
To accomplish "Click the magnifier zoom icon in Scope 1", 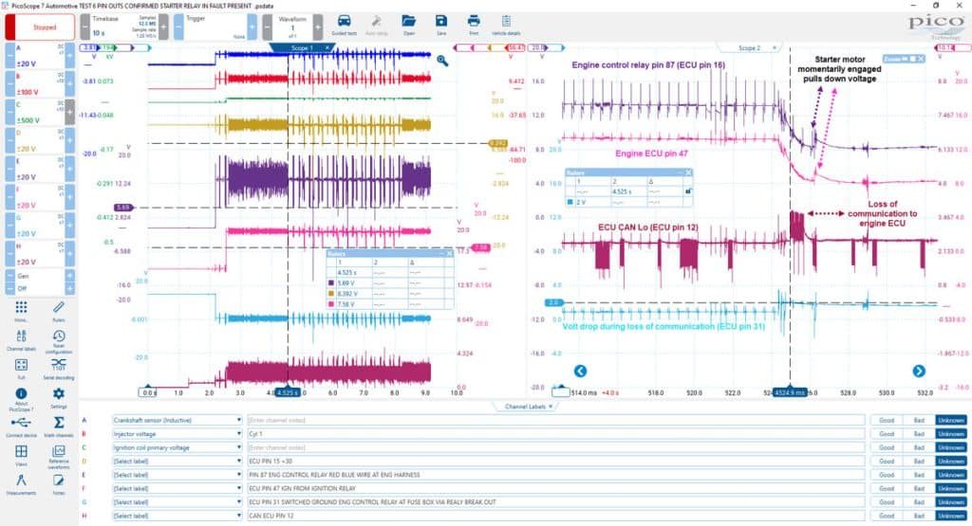I will 442,60.
